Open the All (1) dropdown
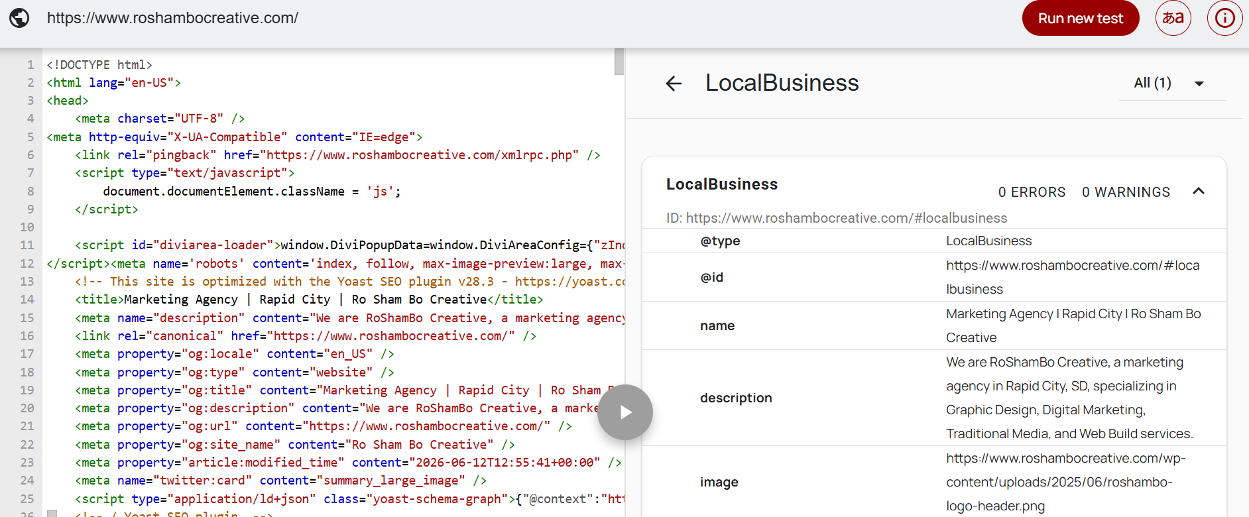Screen dimensions: 1249x517 click(x=1172, y=83)
